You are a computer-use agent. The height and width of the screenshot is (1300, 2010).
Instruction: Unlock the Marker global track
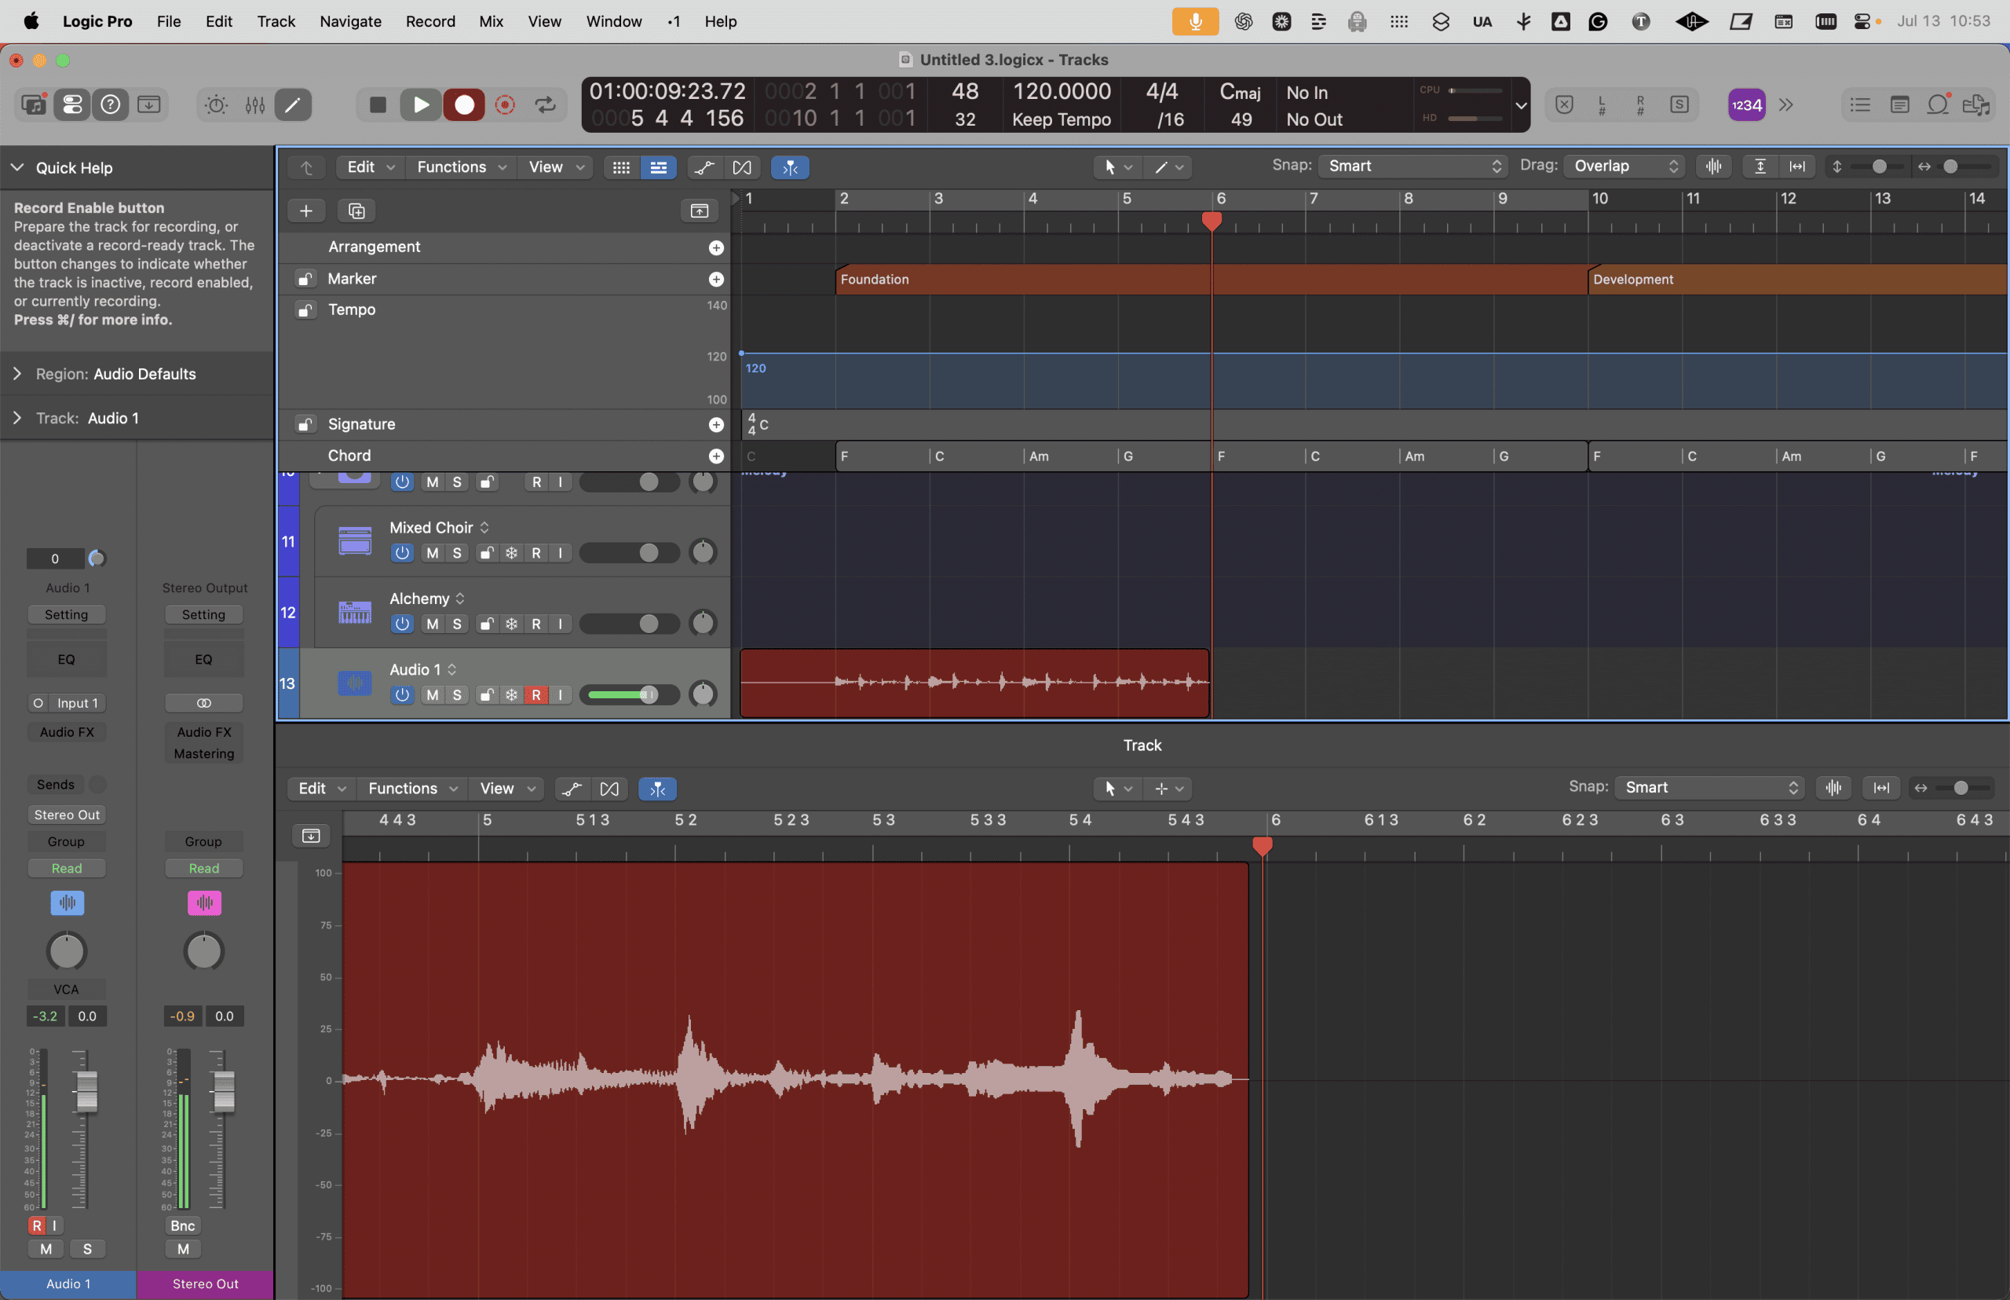point(305,279)
